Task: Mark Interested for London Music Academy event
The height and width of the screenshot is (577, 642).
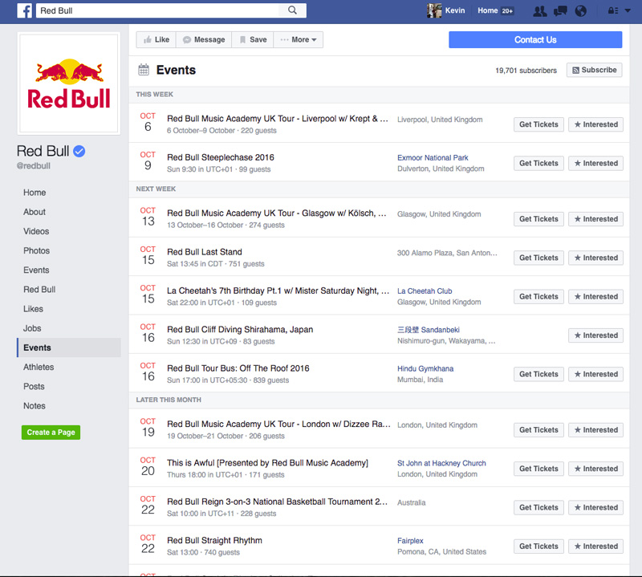Action: pos(595,430)
